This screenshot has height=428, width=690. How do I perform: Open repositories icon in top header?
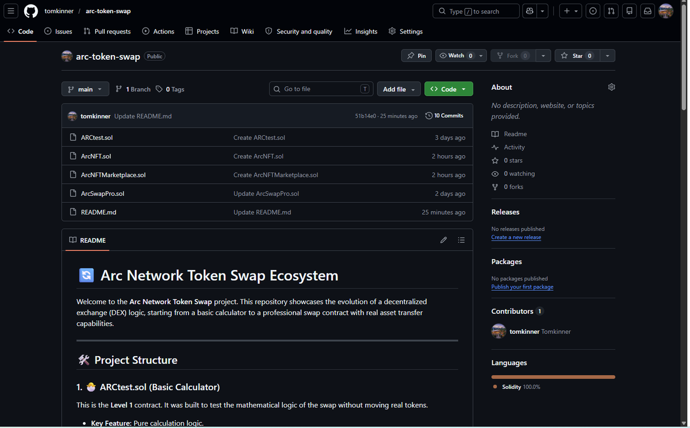click(x=630, y=11)
